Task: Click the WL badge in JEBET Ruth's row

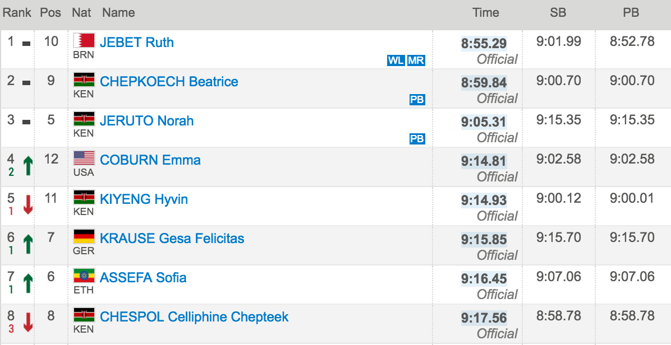Action: pos(396,60)
